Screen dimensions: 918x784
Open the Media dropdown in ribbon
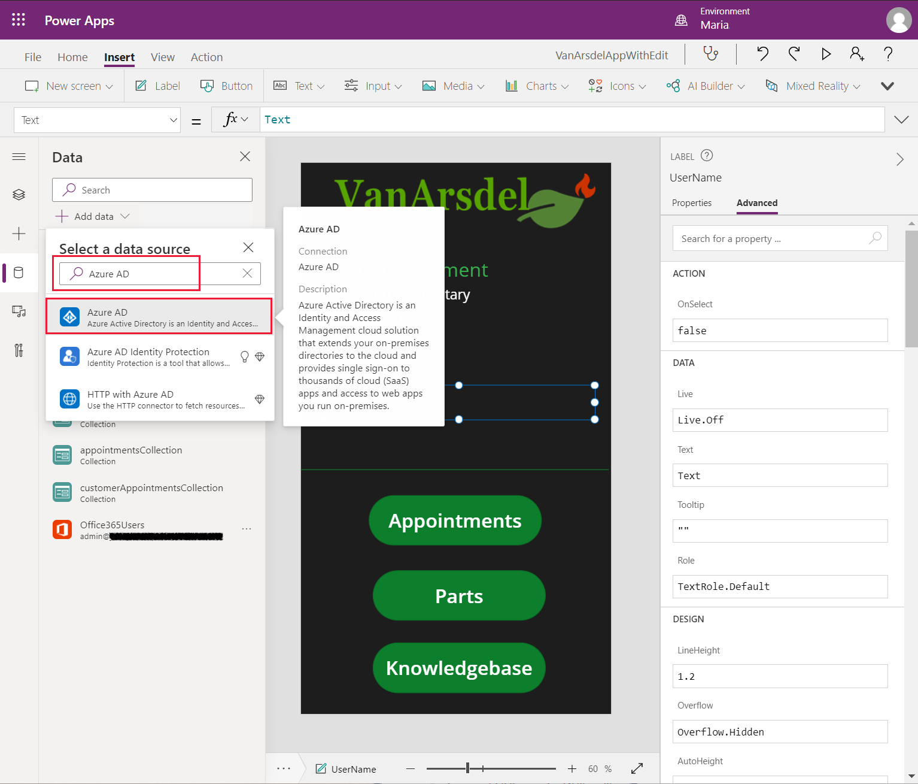tap(454, 86)
